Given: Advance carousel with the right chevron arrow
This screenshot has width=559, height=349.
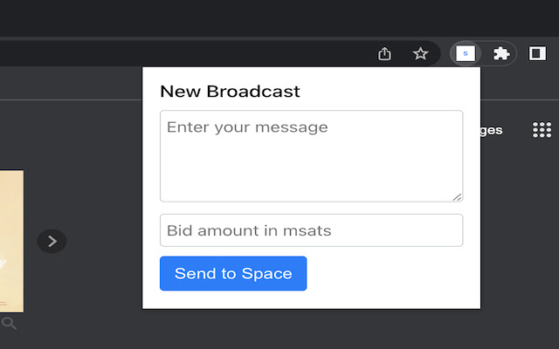Looking at the screenshot, I should point(52,241).
